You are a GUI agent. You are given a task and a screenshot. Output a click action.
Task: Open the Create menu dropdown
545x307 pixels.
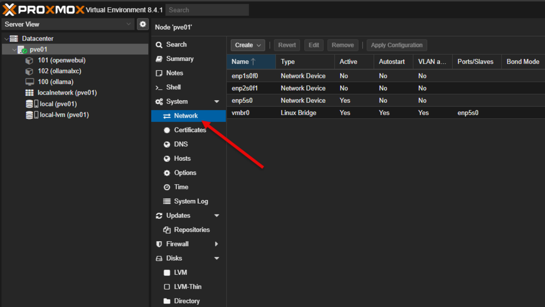(247, 45)
